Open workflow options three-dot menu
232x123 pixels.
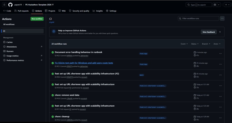tap(222, 18)
